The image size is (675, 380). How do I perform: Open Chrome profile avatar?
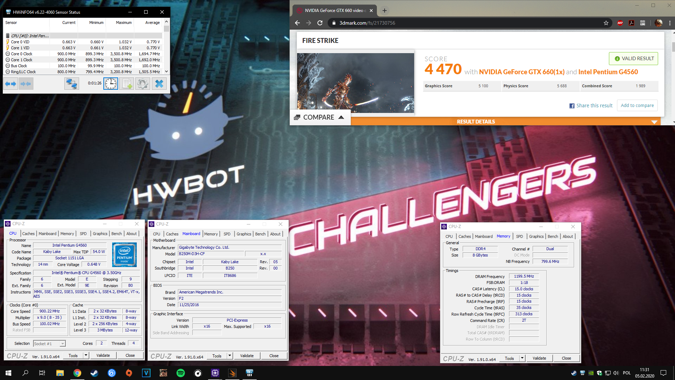point(658,23)
